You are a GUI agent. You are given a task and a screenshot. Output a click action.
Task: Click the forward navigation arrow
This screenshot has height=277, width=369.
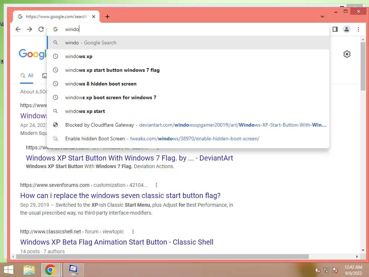[30, 29]
